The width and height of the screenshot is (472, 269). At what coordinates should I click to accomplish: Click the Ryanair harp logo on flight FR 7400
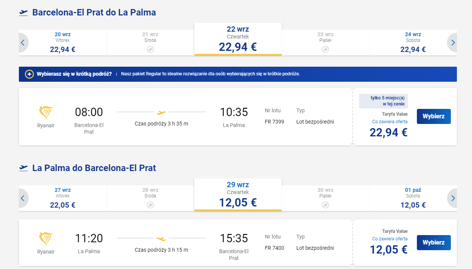click(x=46, y=239)
